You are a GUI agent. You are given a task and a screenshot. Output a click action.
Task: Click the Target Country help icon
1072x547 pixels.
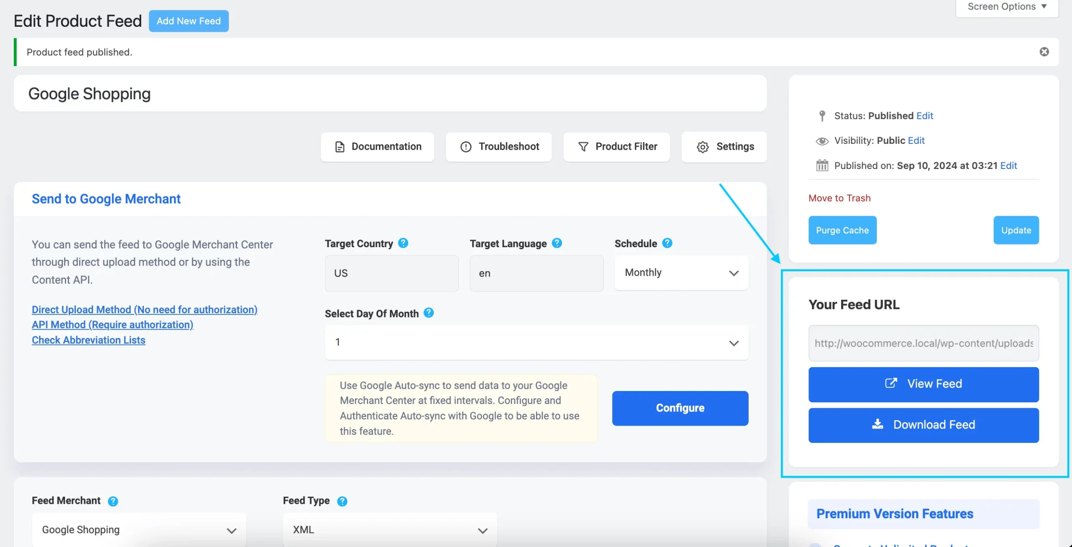(403, 243)
